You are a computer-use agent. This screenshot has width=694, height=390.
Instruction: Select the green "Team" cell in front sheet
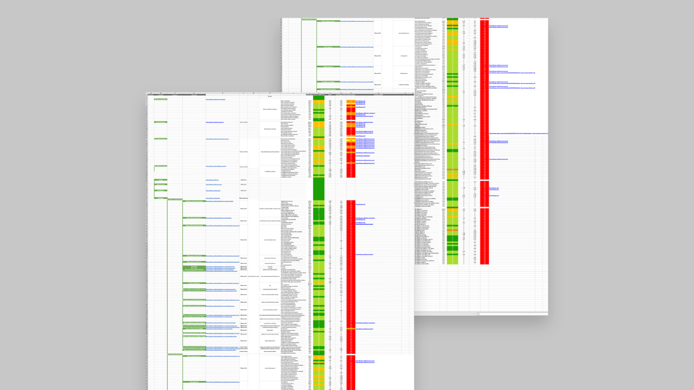(x=160, y=180)
